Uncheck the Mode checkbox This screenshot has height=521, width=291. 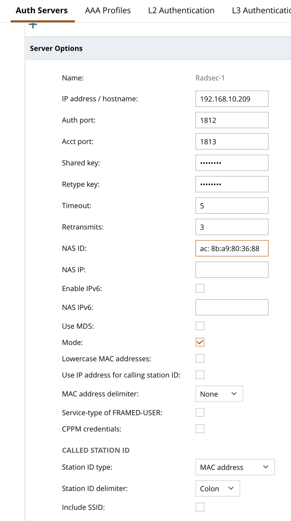click(x=200, y=342)
